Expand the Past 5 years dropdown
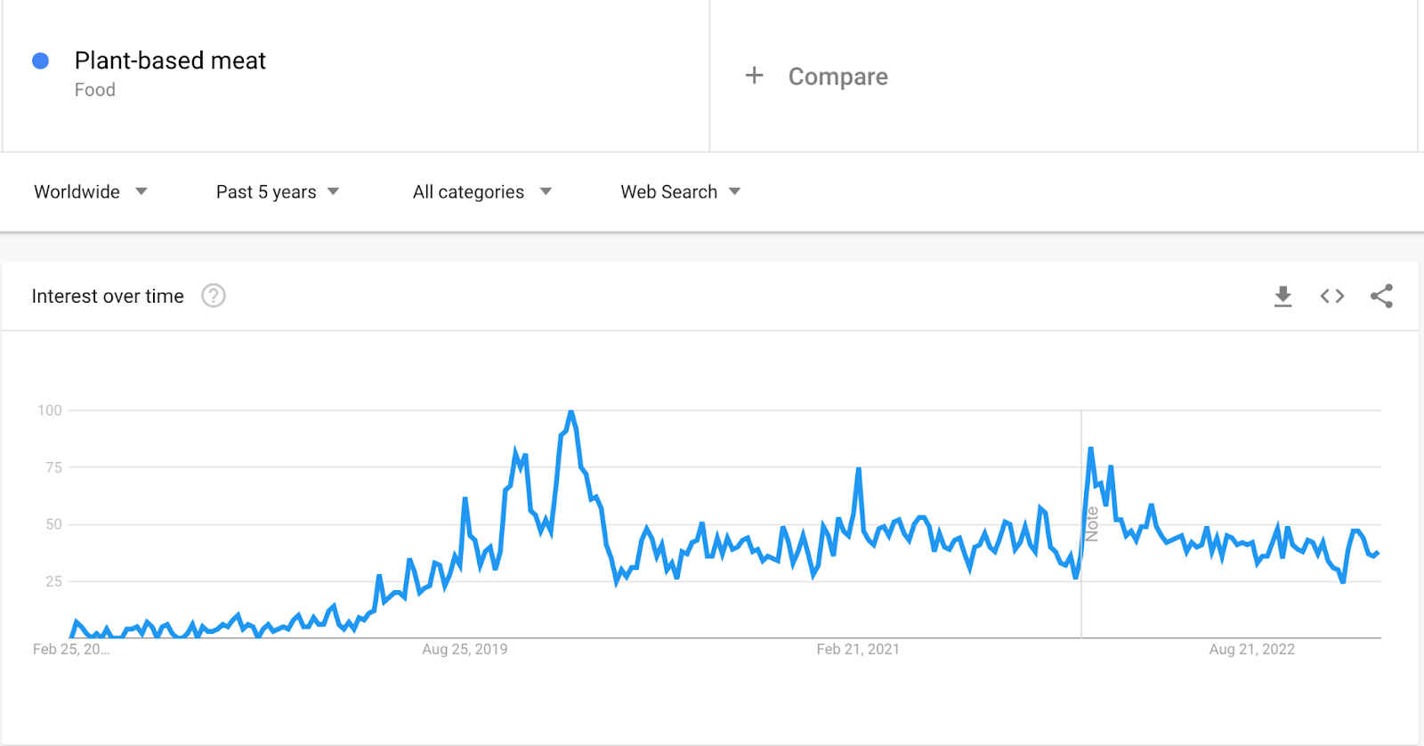 click(277, 192)
